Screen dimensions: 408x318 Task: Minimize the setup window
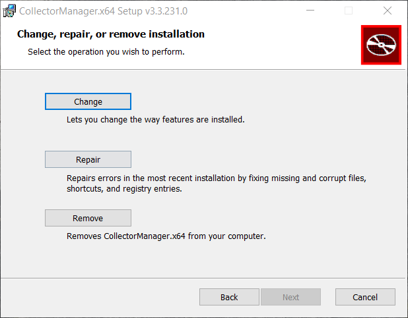point(310,11)
